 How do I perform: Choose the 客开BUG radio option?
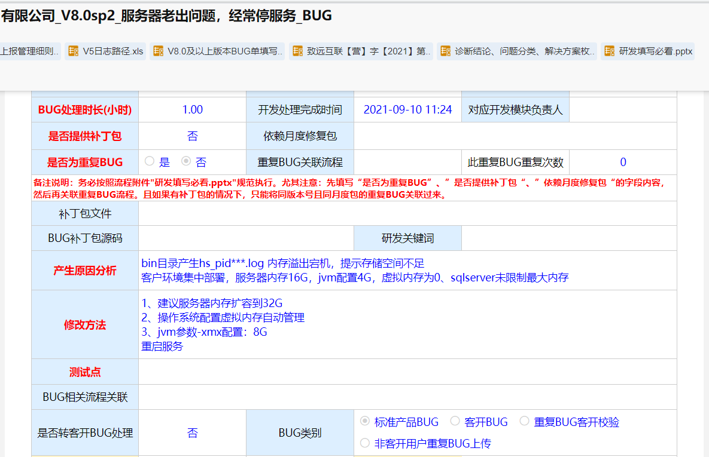point(455,422)
